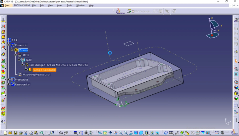Select the ResourcesList tree item
Viewport: 239px width, 136px height.
tap(22, 84)
